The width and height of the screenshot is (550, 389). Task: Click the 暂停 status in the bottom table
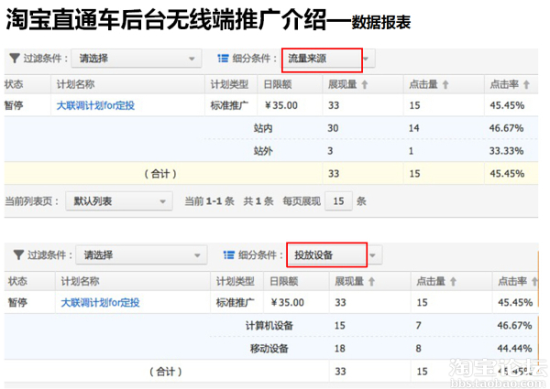[x=17, y=302]
